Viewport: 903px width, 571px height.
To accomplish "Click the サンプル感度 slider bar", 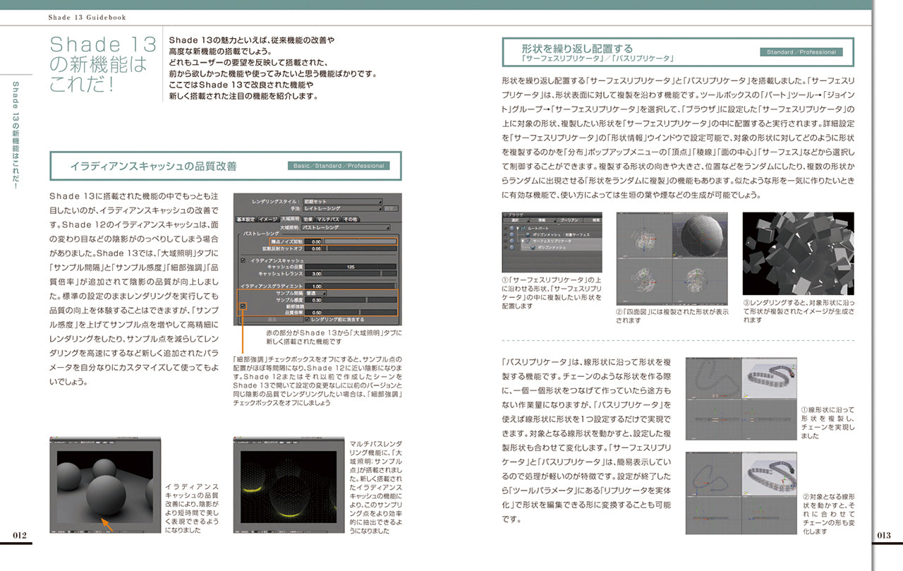I will pos(360,300).
